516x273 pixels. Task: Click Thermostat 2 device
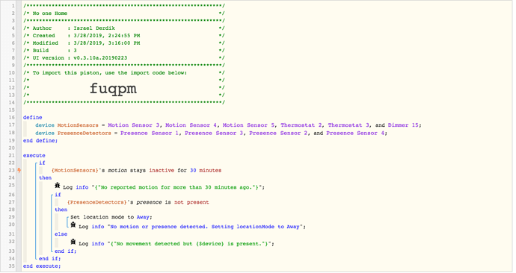click(x=301, y=125)
